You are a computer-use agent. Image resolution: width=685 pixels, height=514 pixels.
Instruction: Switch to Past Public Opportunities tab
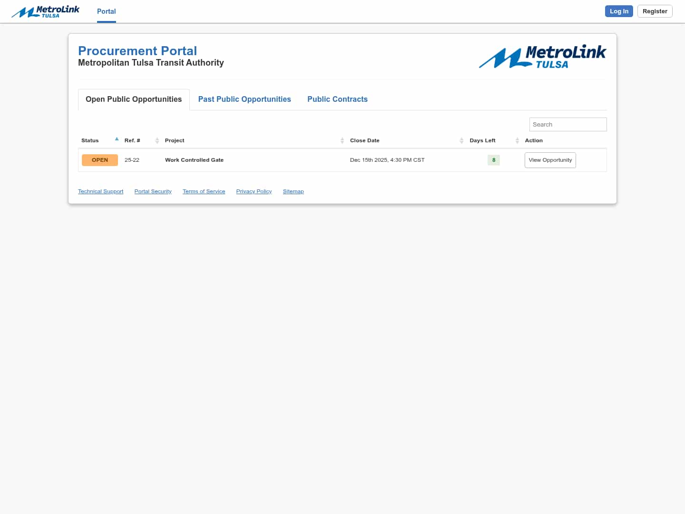coord(245,99)
